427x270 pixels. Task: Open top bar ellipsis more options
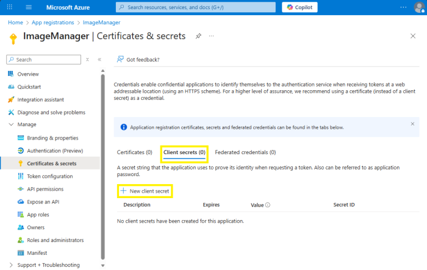(x=403, y=7)
